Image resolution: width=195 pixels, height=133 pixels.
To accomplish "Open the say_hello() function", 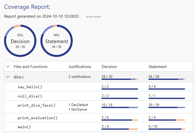I will point(30,87).
